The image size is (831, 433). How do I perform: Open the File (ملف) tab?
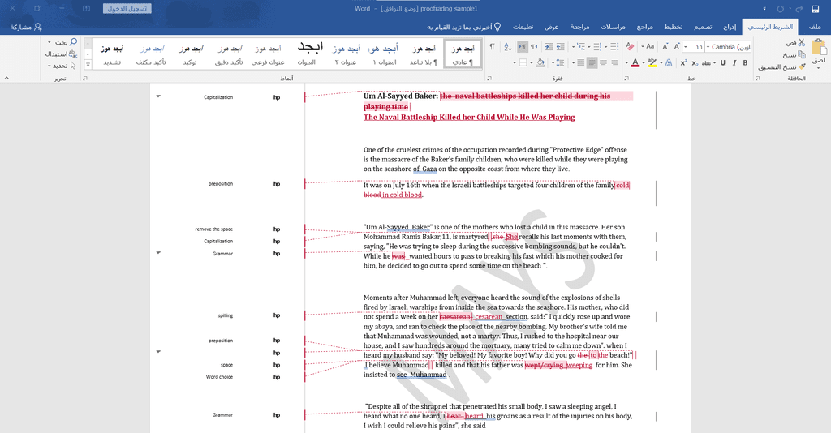tap(815, 27)
